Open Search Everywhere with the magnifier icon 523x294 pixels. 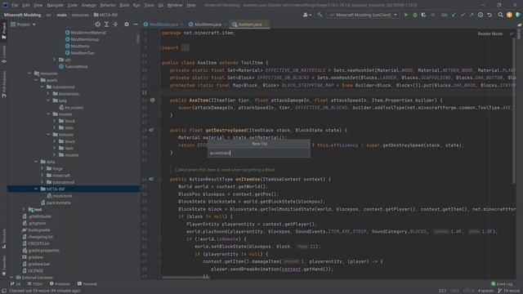click(500, 15)
